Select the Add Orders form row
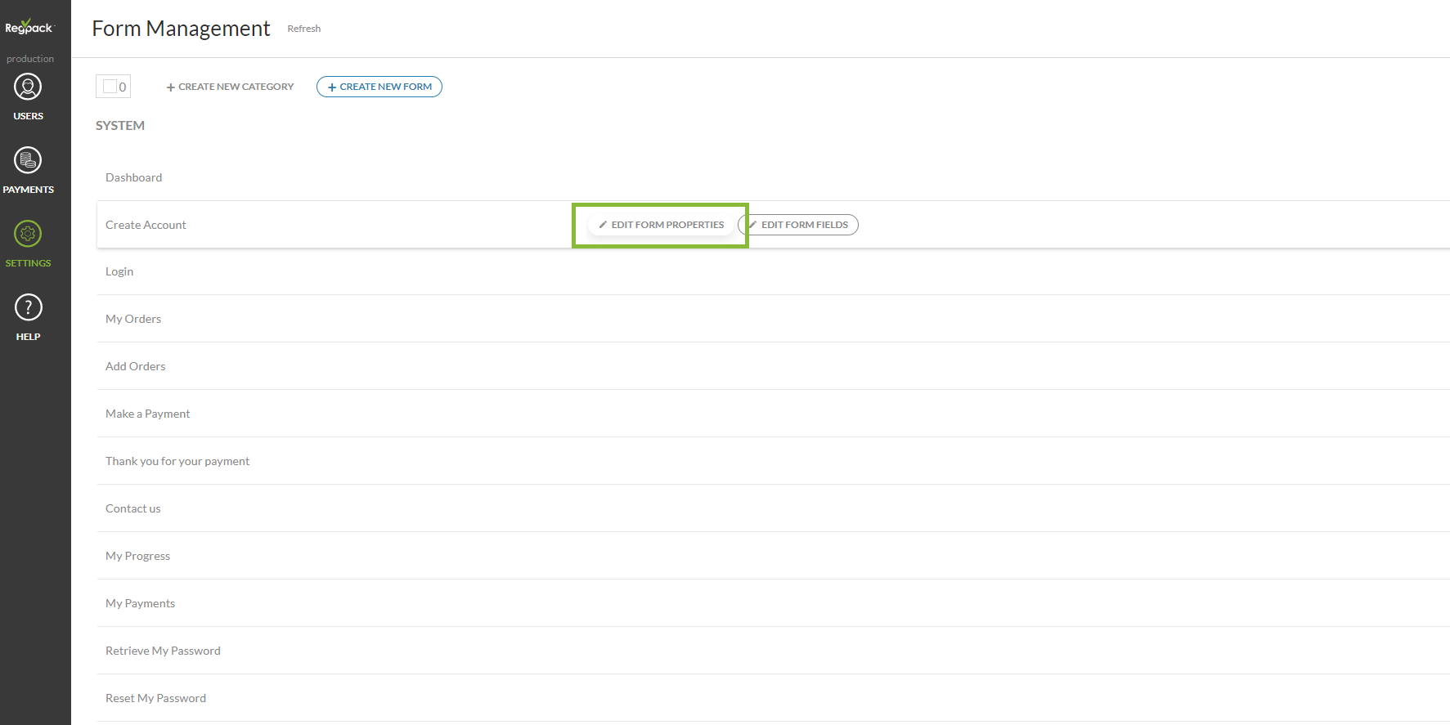 coord(135,366)
